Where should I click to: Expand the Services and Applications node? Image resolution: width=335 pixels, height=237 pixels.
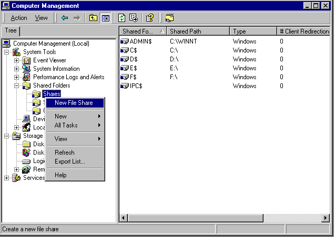coord(7,178)
